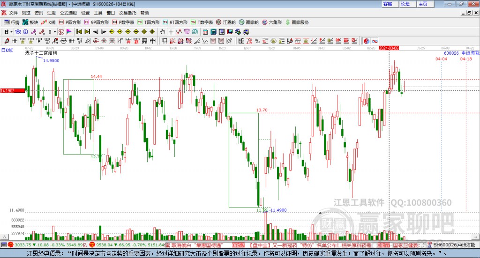Restore the inner chart window button
This screenshot has width=480, height=258.
tap(469, 13)
